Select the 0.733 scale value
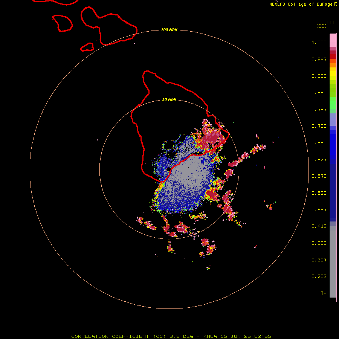 (x=319, y=126)
